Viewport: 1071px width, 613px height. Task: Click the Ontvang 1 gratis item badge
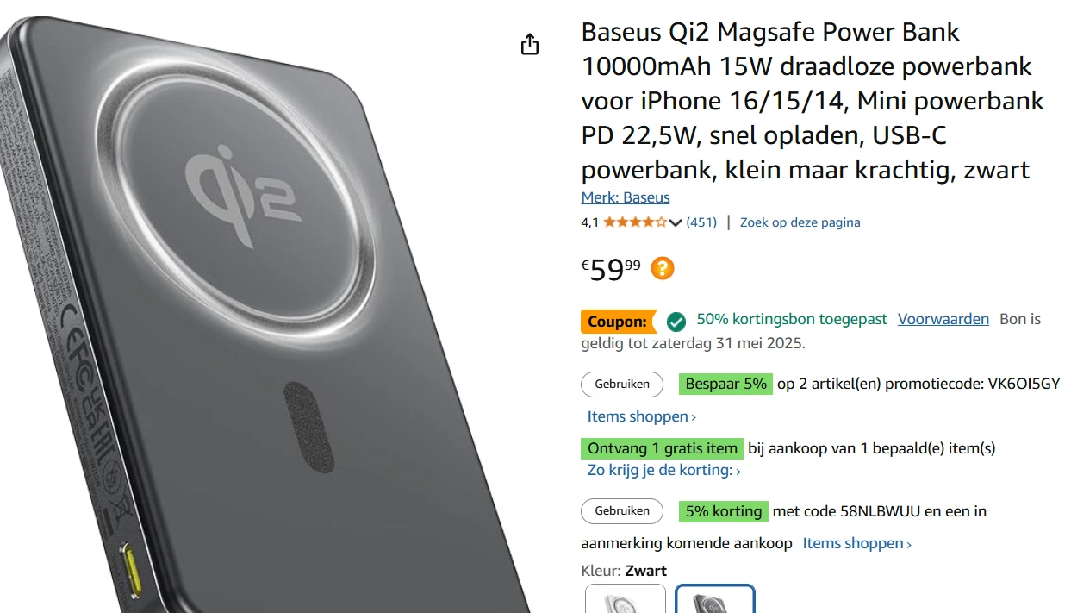pyautogui.click(x=663, y=448)
